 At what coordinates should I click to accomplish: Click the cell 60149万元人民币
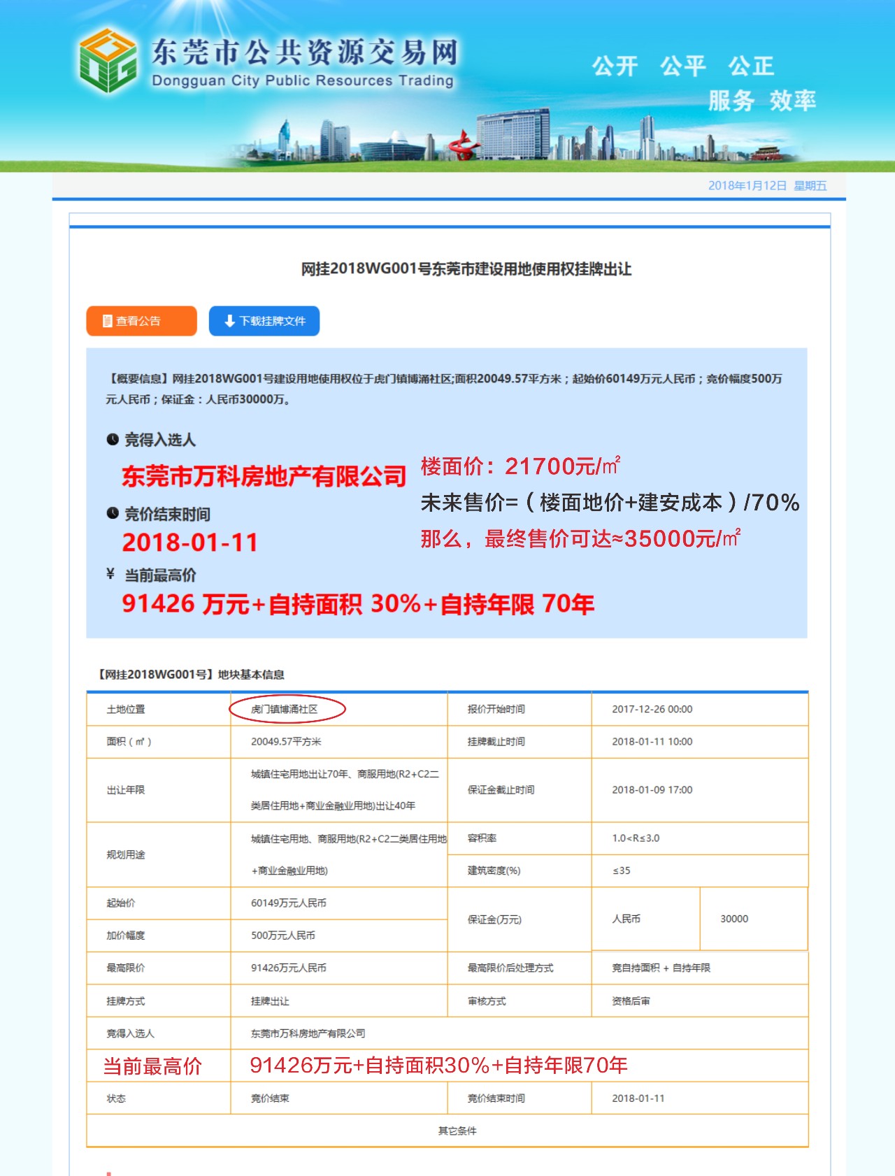pos(289,903)
